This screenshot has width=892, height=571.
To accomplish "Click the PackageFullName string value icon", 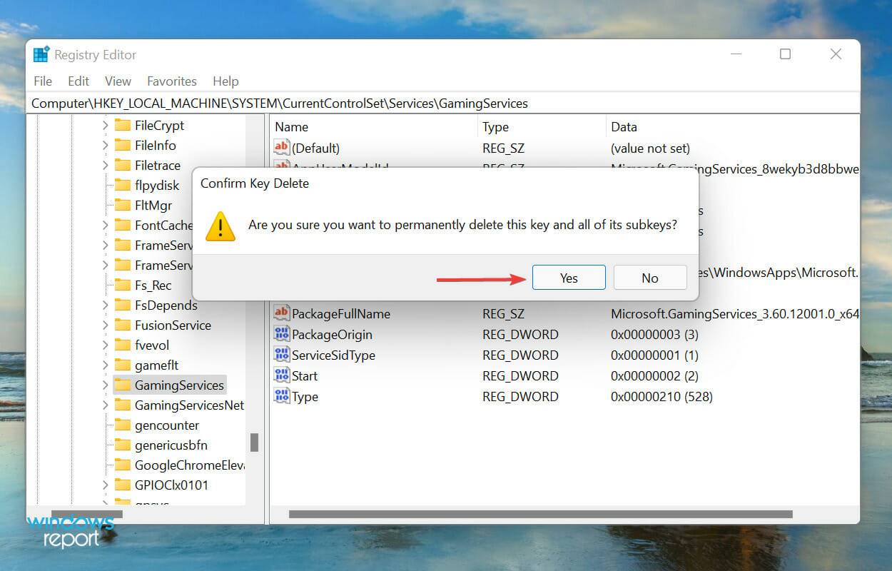I will 281,313.
